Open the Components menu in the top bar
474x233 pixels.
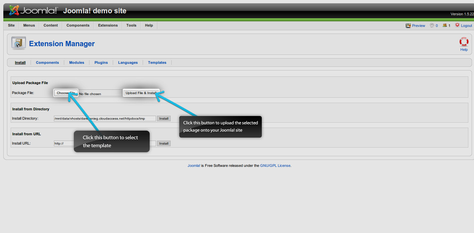click(x=78, y=25)
